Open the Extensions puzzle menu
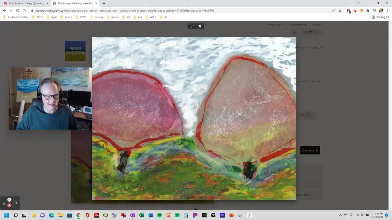 (368, 11)
